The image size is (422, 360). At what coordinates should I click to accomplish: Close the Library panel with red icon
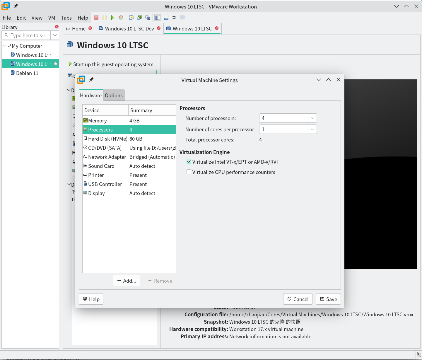pos(57,27)
